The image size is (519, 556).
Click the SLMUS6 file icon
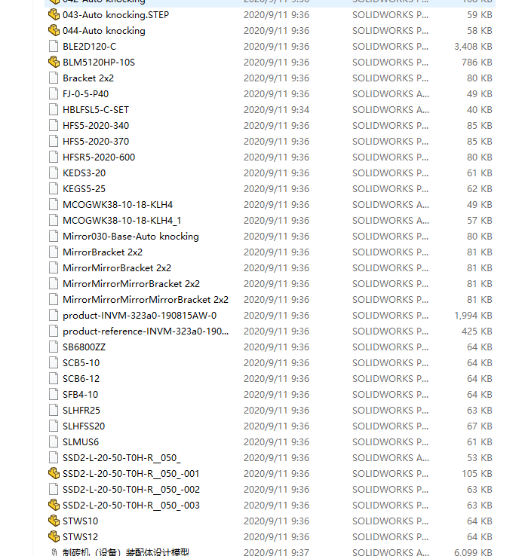(54, 441)
